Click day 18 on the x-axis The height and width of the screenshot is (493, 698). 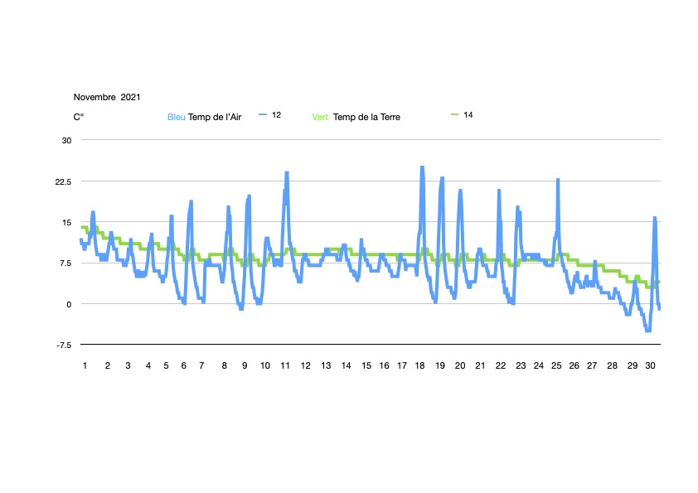click(420, 365)
